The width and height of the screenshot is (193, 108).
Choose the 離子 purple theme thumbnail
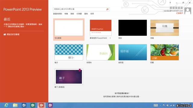click(69, 77)
